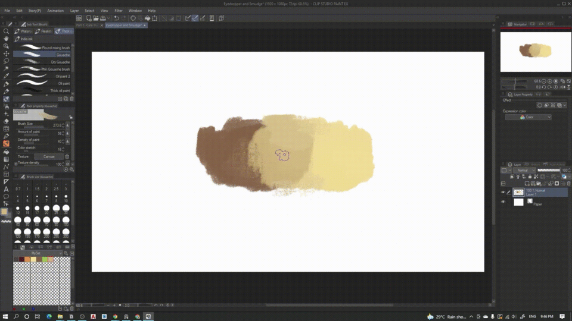The height and width of the screenshot is (321, 572).
Task: Select the Zoom magnifier tool
Action: click(6, 32)
